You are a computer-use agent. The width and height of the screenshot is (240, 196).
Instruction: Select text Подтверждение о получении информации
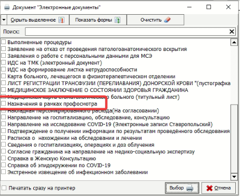[119, 131]
